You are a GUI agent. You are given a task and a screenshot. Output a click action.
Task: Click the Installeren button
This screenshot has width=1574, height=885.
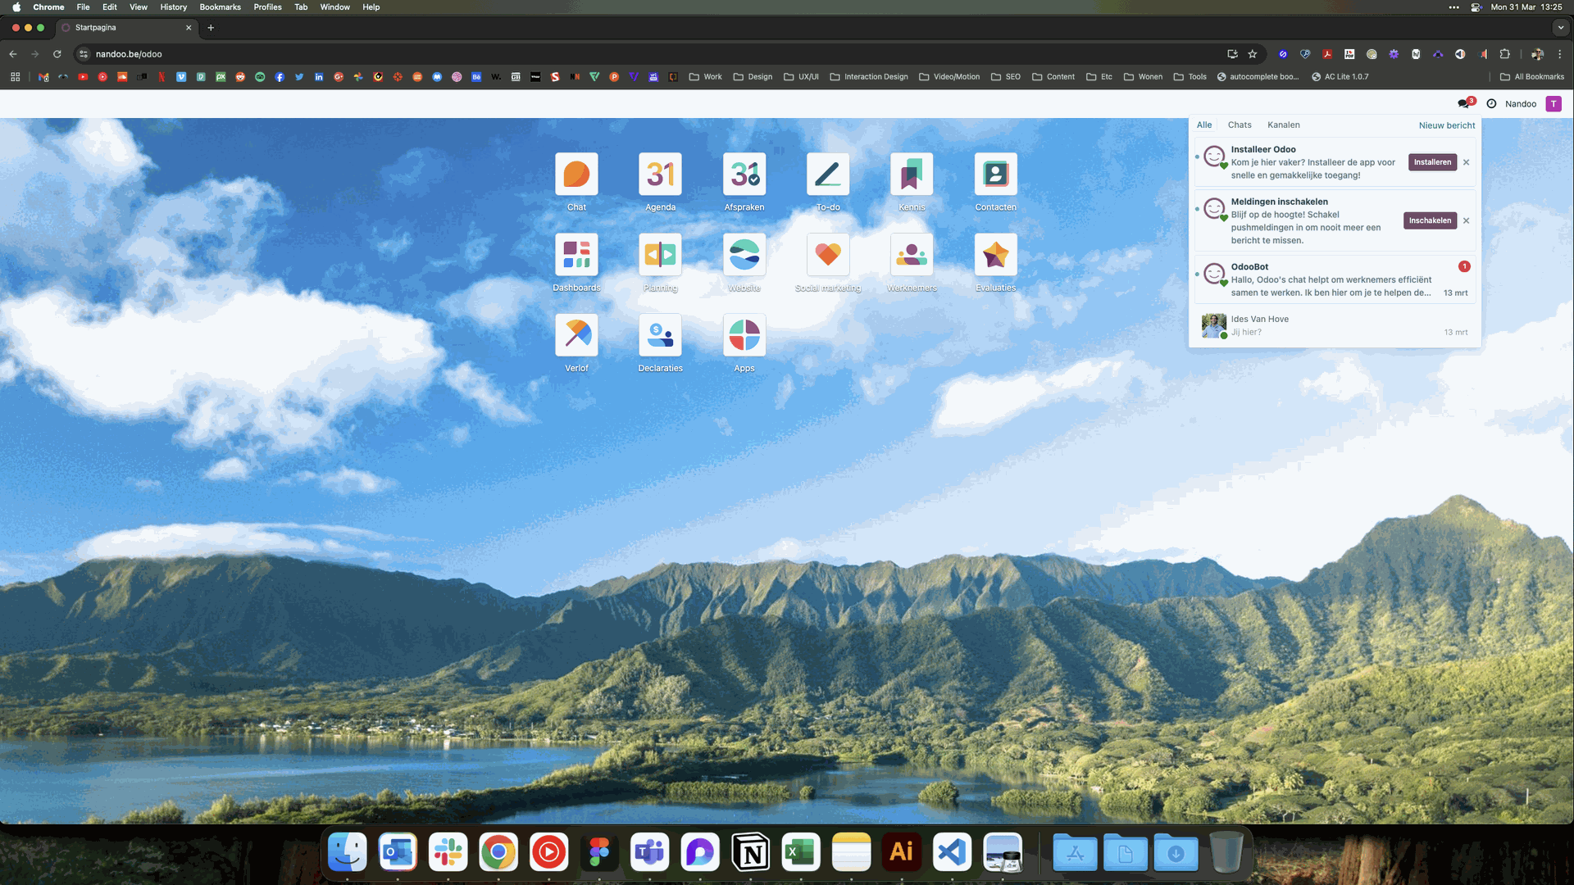1432,162
